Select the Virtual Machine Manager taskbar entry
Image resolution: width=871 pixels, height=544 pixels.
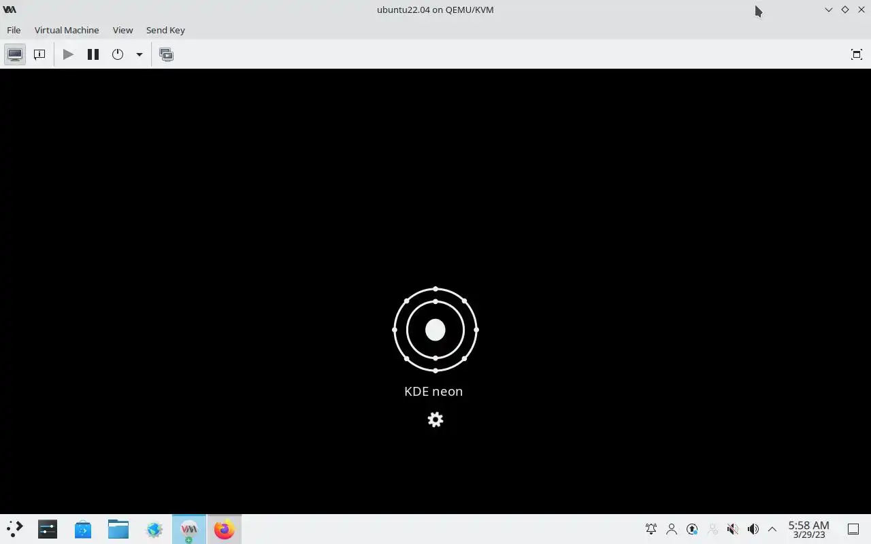pyautogui.click(x=189, y=529)
